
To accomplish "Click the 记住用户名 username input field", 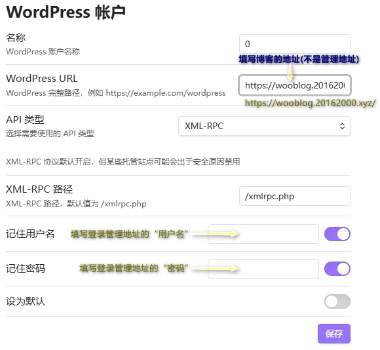I will (263, 234).
